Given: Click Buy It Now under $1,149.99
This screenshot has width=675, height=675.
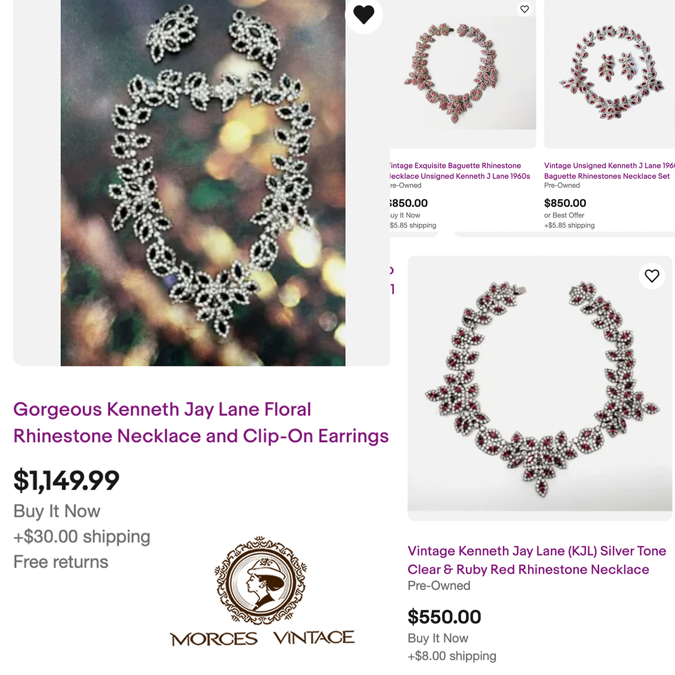Looking at the screenshot, I should 57,511.
